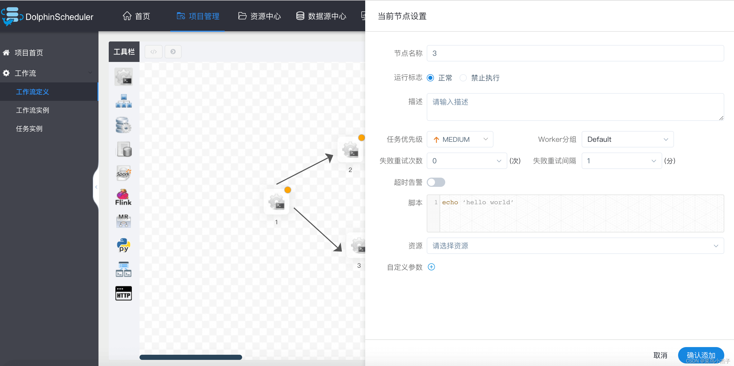选择运行标志为禁止执行
The image size is (734, 366).
463,78
